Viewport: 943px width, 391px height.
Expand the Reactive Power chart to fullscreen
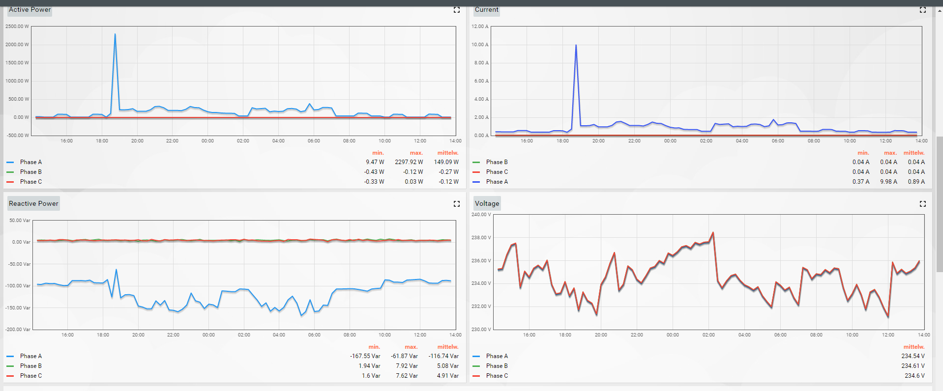click(x=457, y=204)
